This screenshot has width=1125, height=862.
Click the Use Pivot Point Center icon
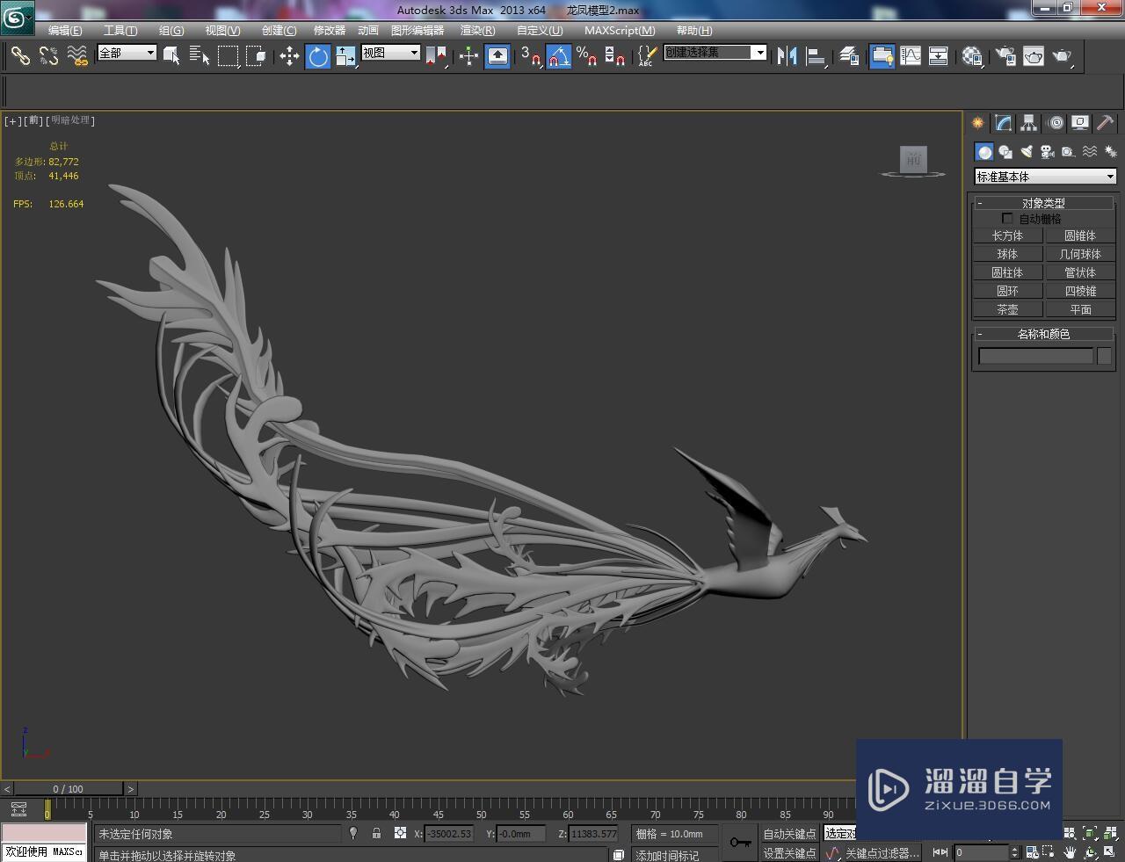436,56
